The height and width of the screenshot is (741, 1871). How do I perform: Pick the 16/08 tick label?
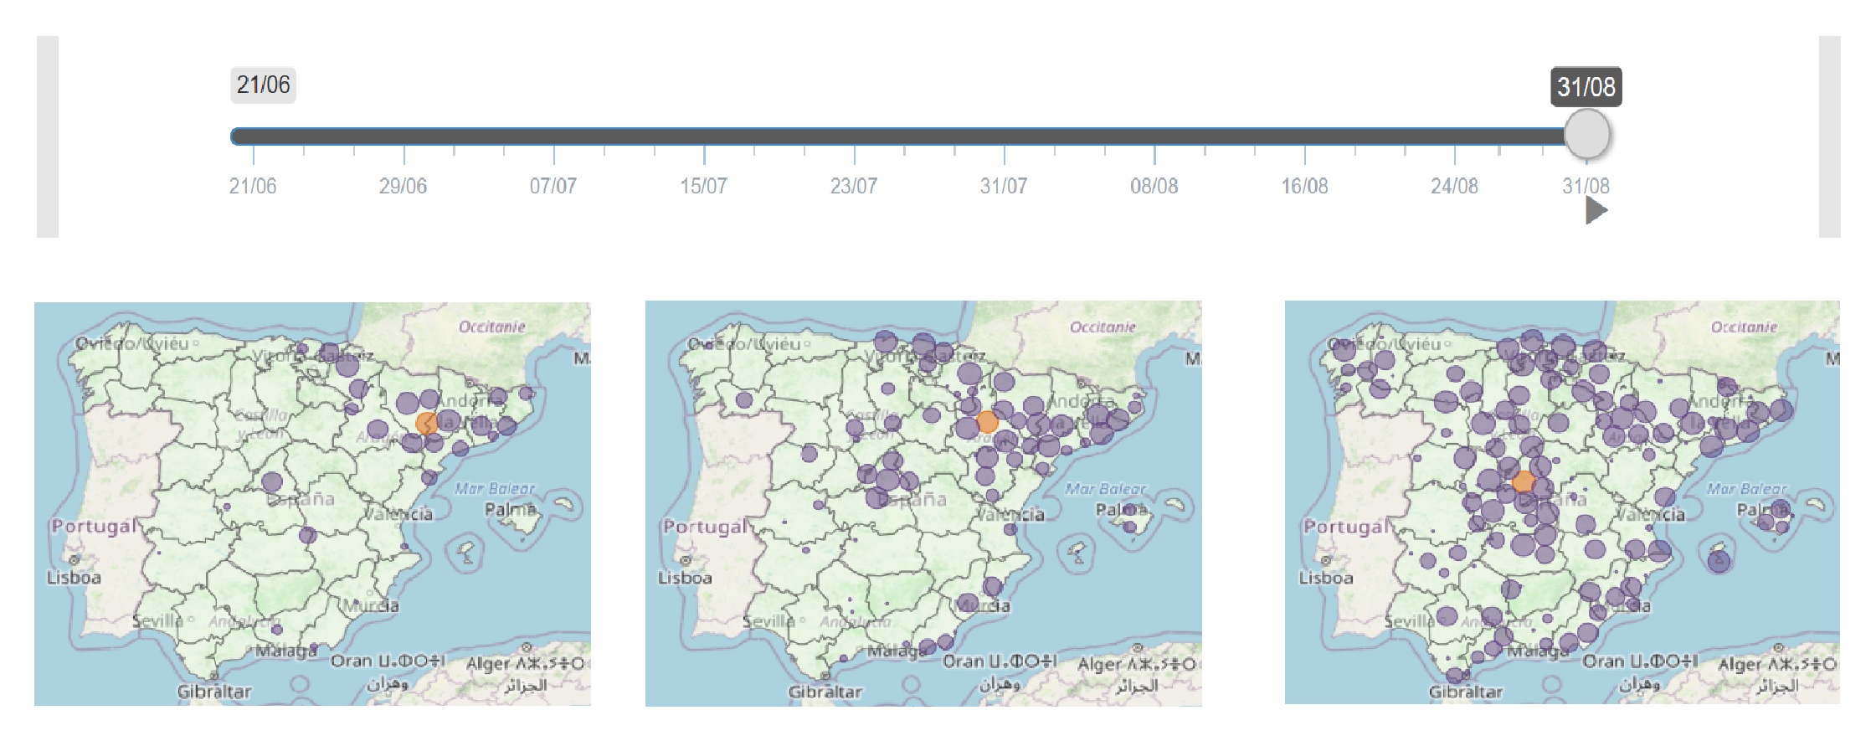tap(1304, 186)
